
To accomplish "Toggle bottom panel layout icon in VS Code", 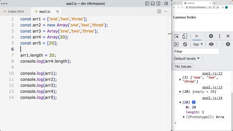I will point(153,3).
